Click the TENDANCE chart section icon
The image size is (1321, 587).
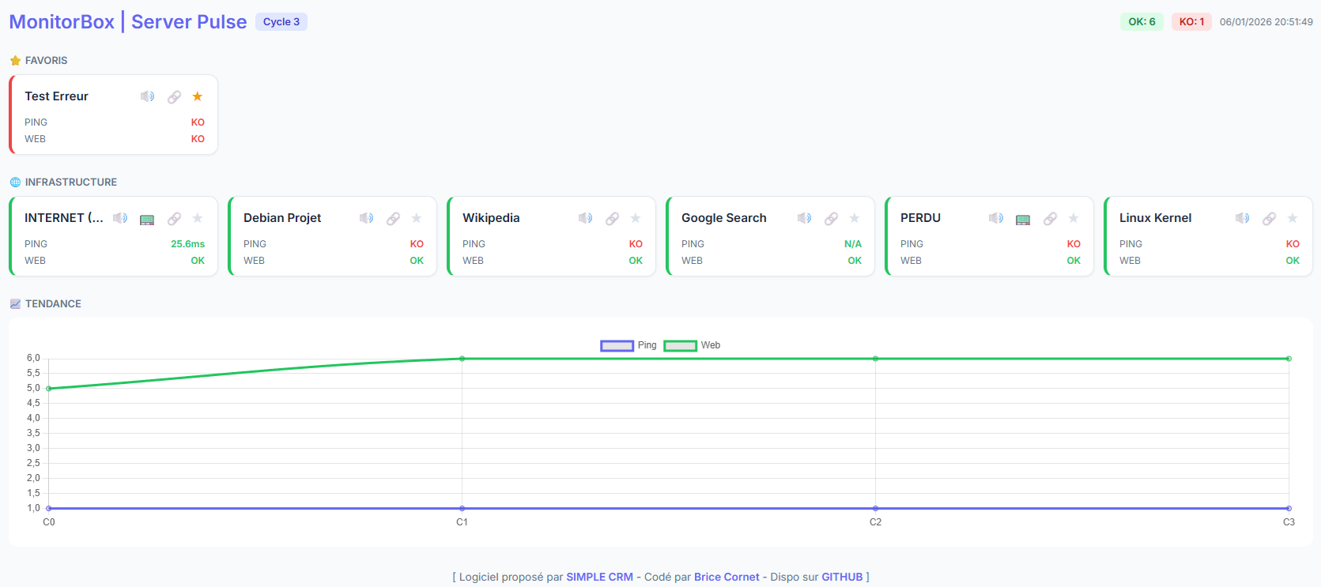(15, 303)
